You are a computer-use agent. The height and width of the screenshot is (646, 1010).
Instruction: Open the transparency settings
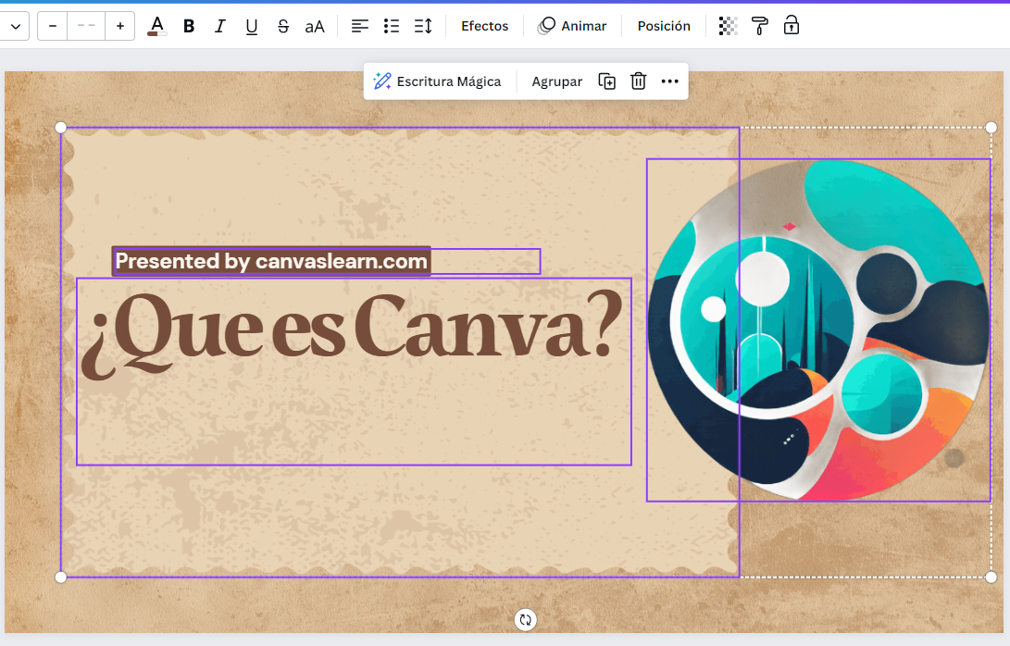(x=728, y=26)
